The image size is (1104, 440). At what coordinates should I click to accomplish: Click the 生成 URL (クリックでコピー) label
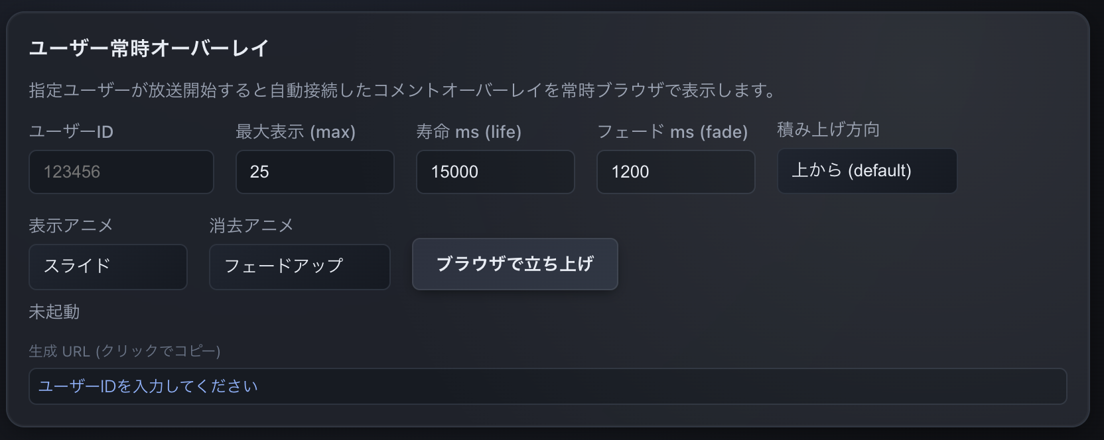124,351
